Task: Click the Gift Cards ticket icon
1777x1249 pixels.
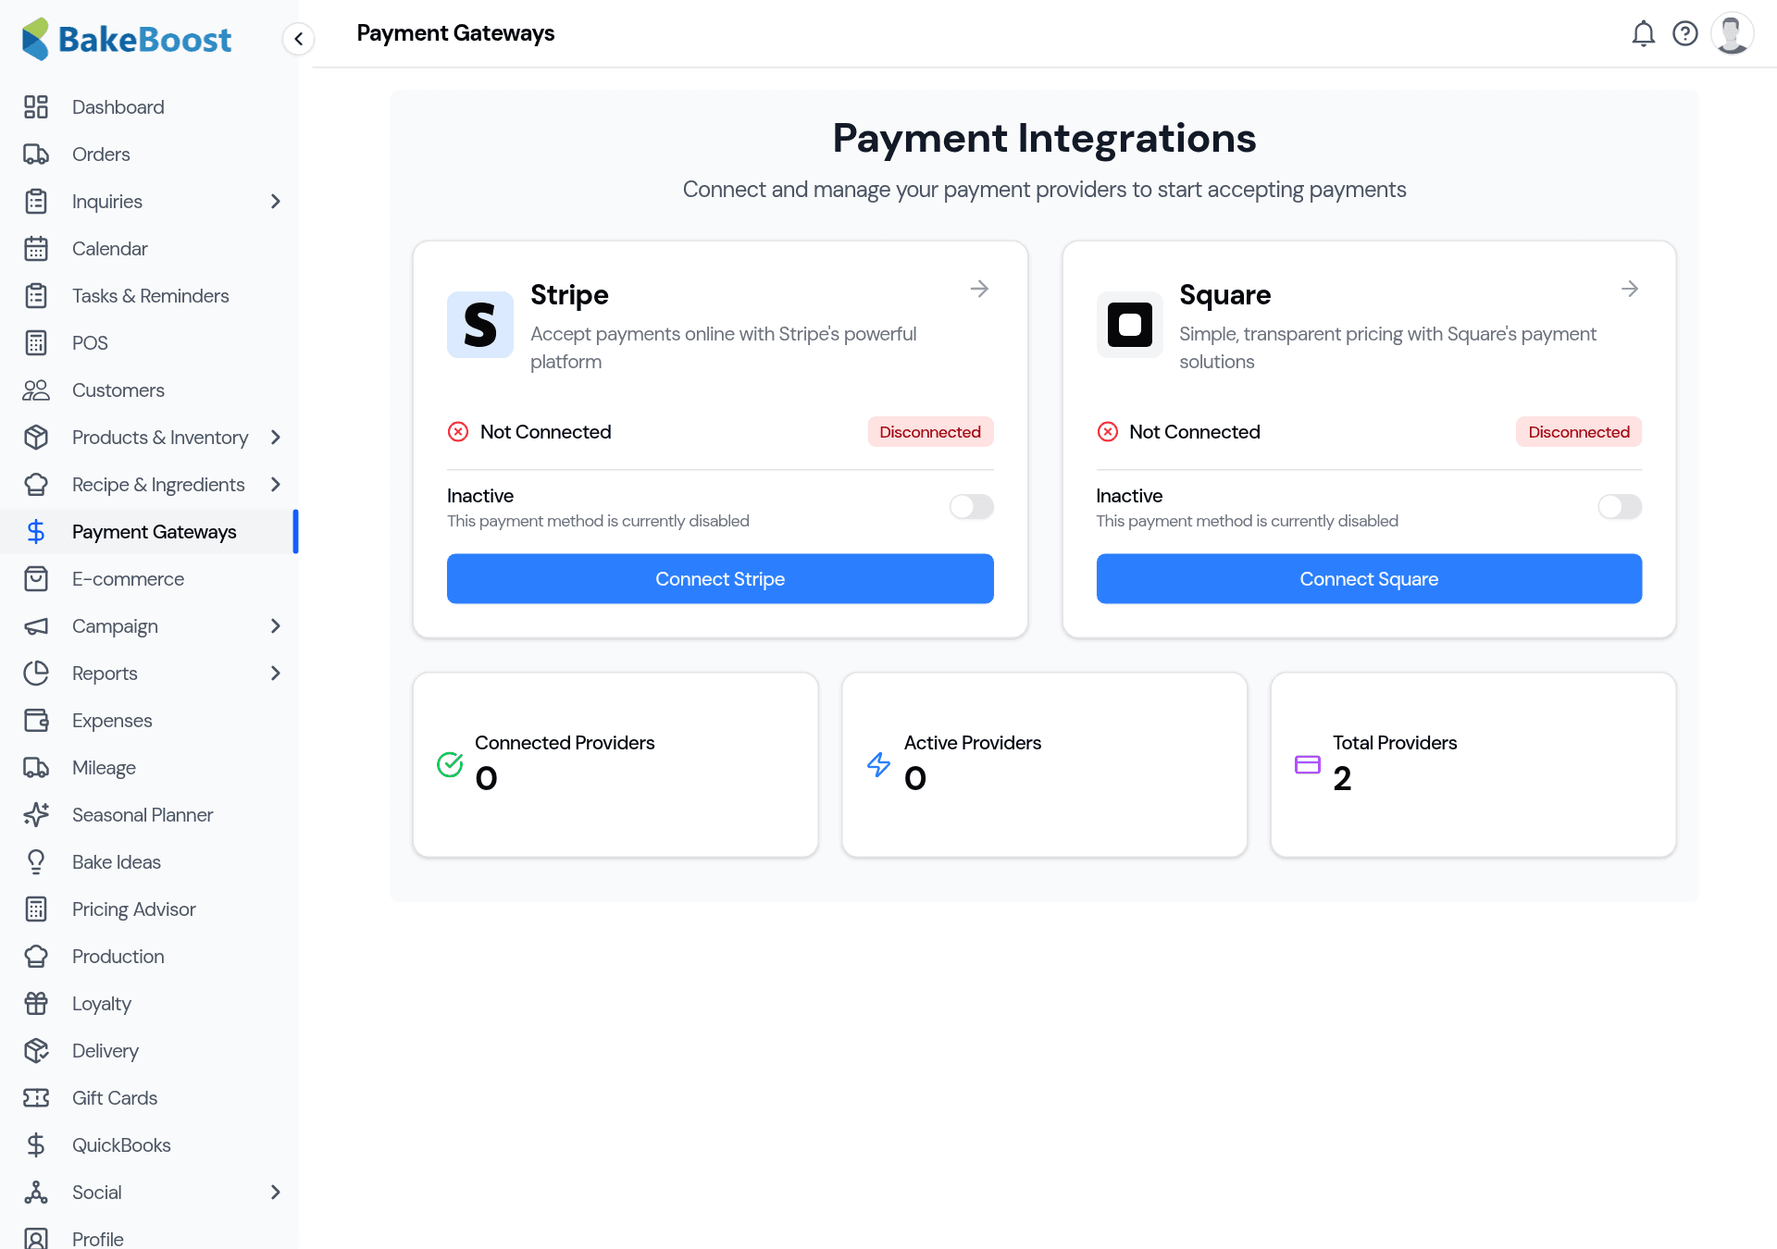Action: coord(36,1098)
